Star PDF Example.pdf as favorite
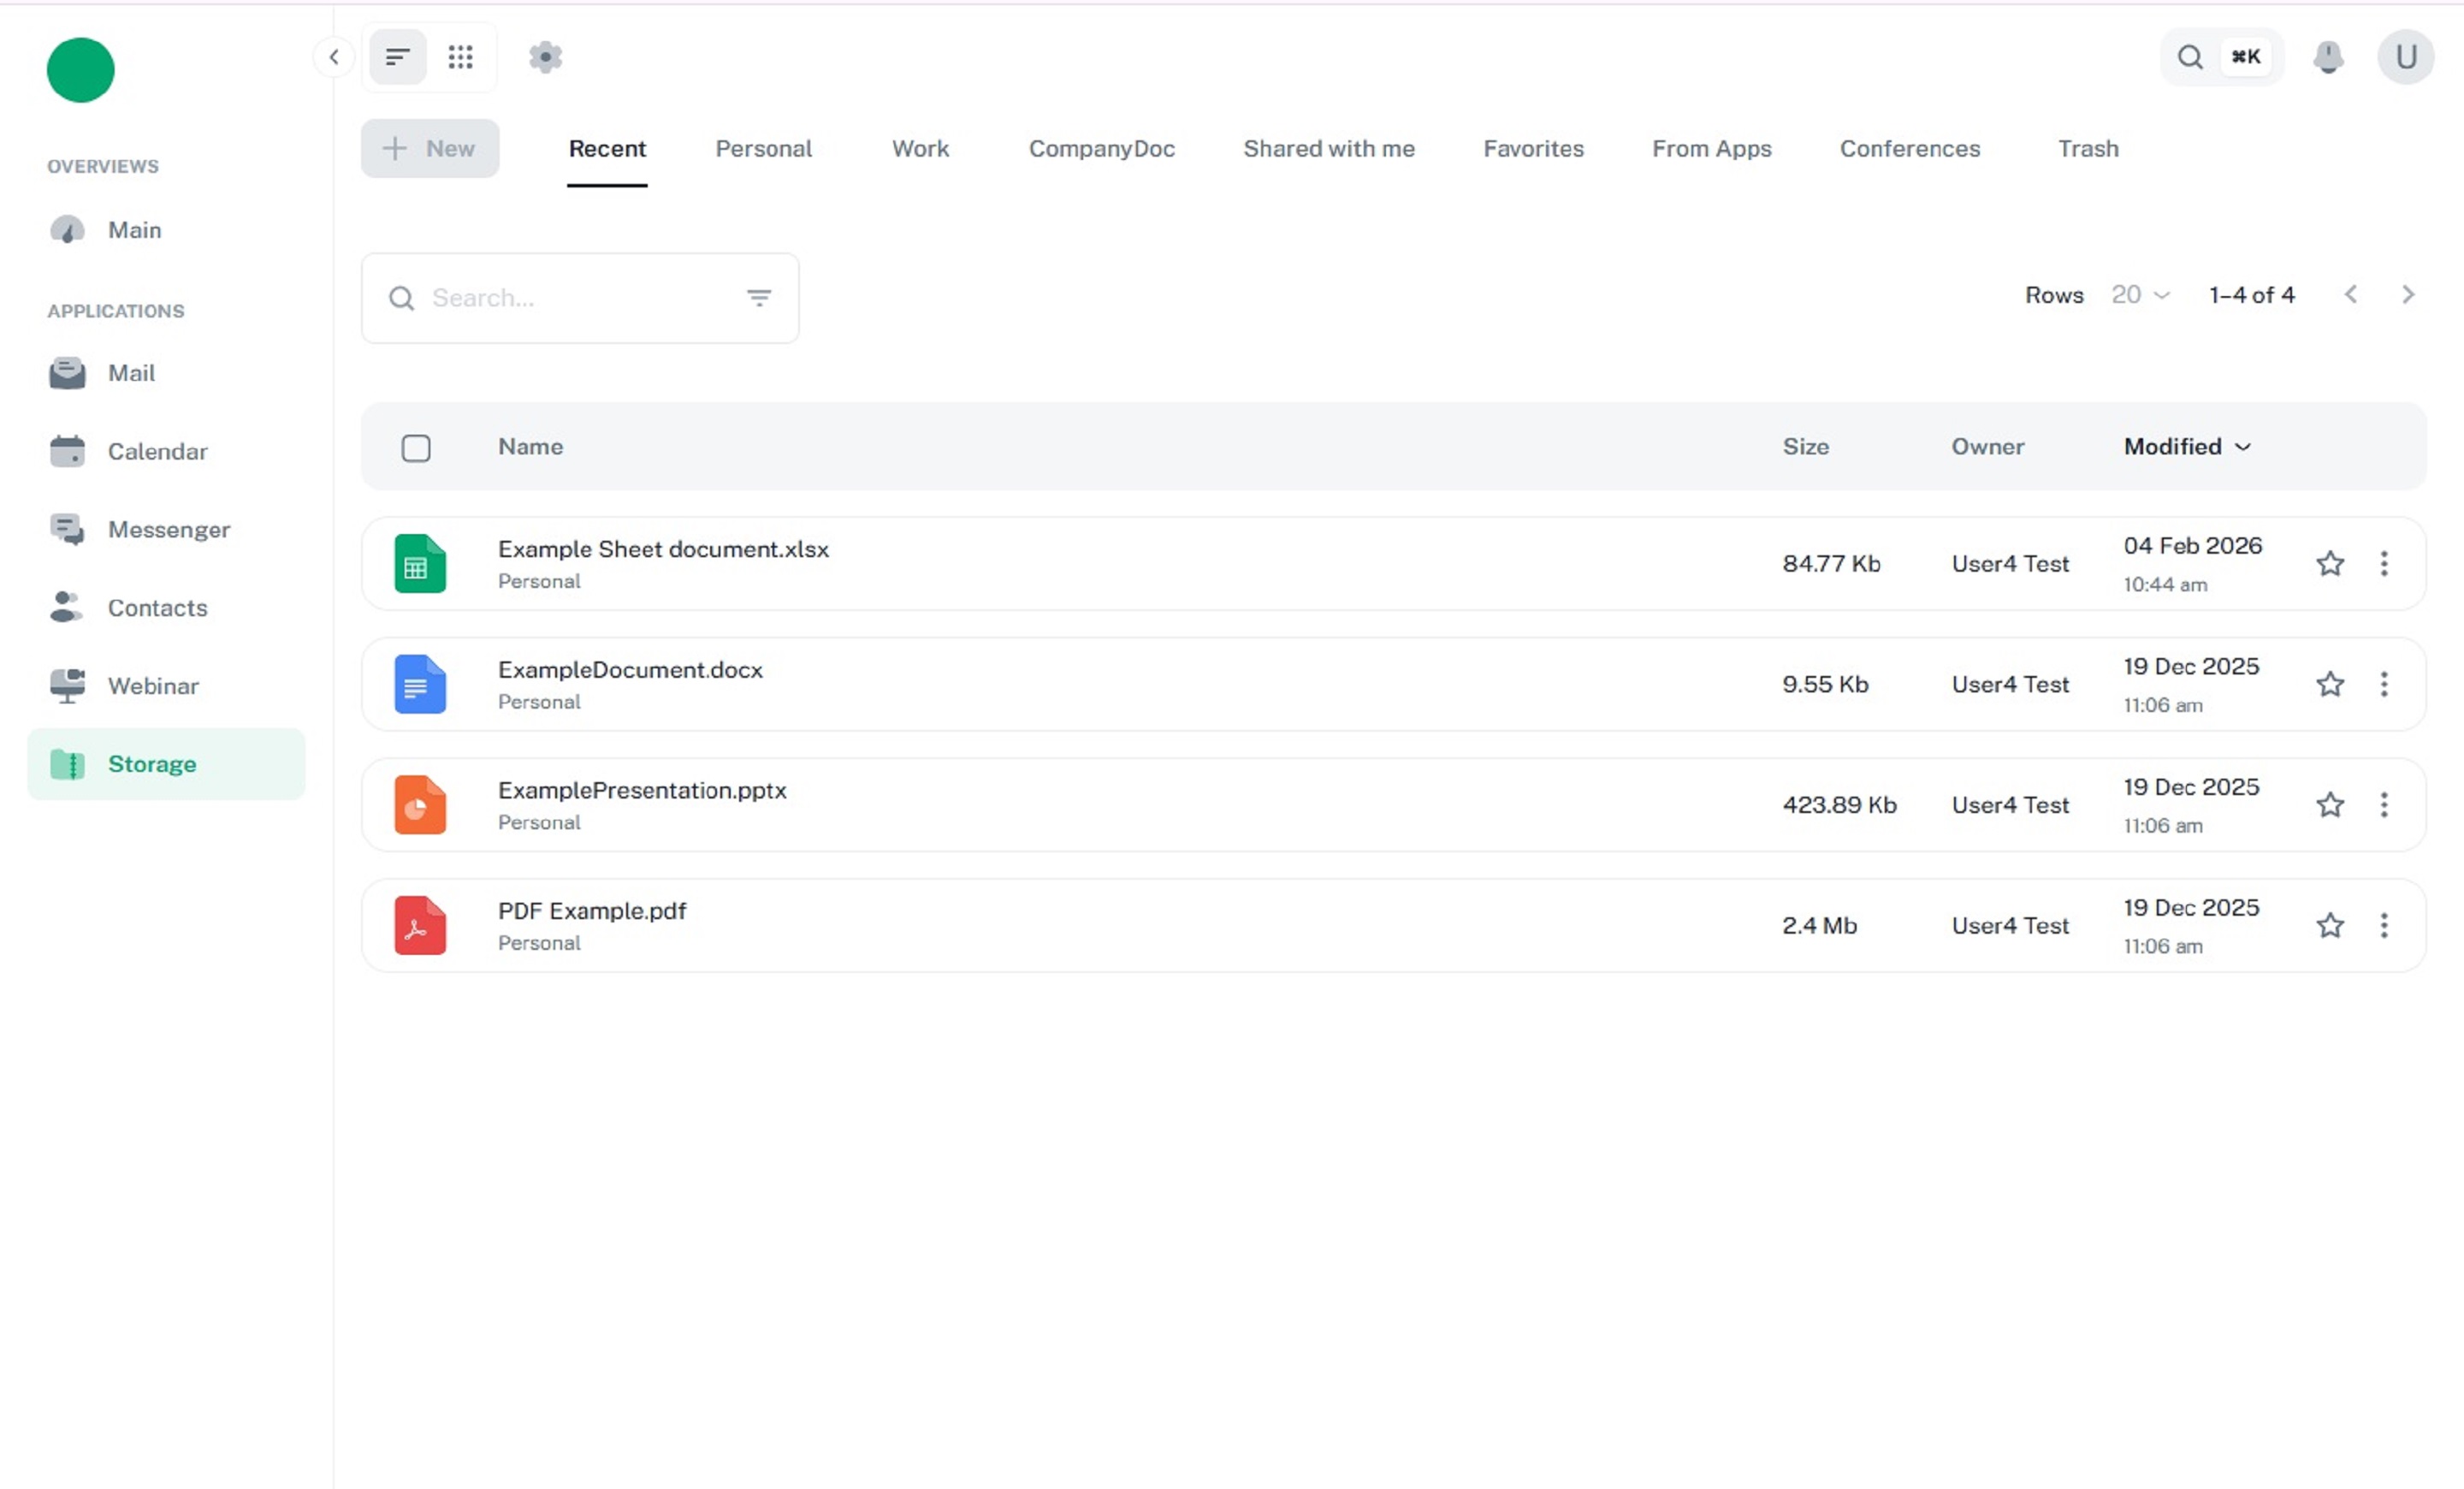 coord(2330,925)
